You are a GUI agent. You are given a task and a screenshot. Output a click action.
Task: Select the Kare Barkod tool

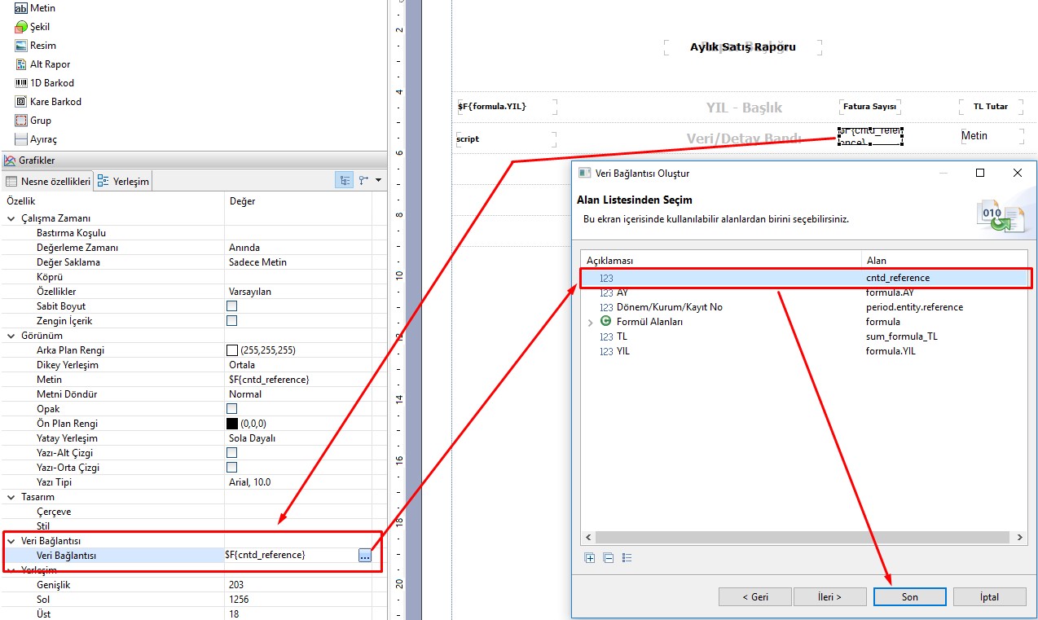[55, 102]
